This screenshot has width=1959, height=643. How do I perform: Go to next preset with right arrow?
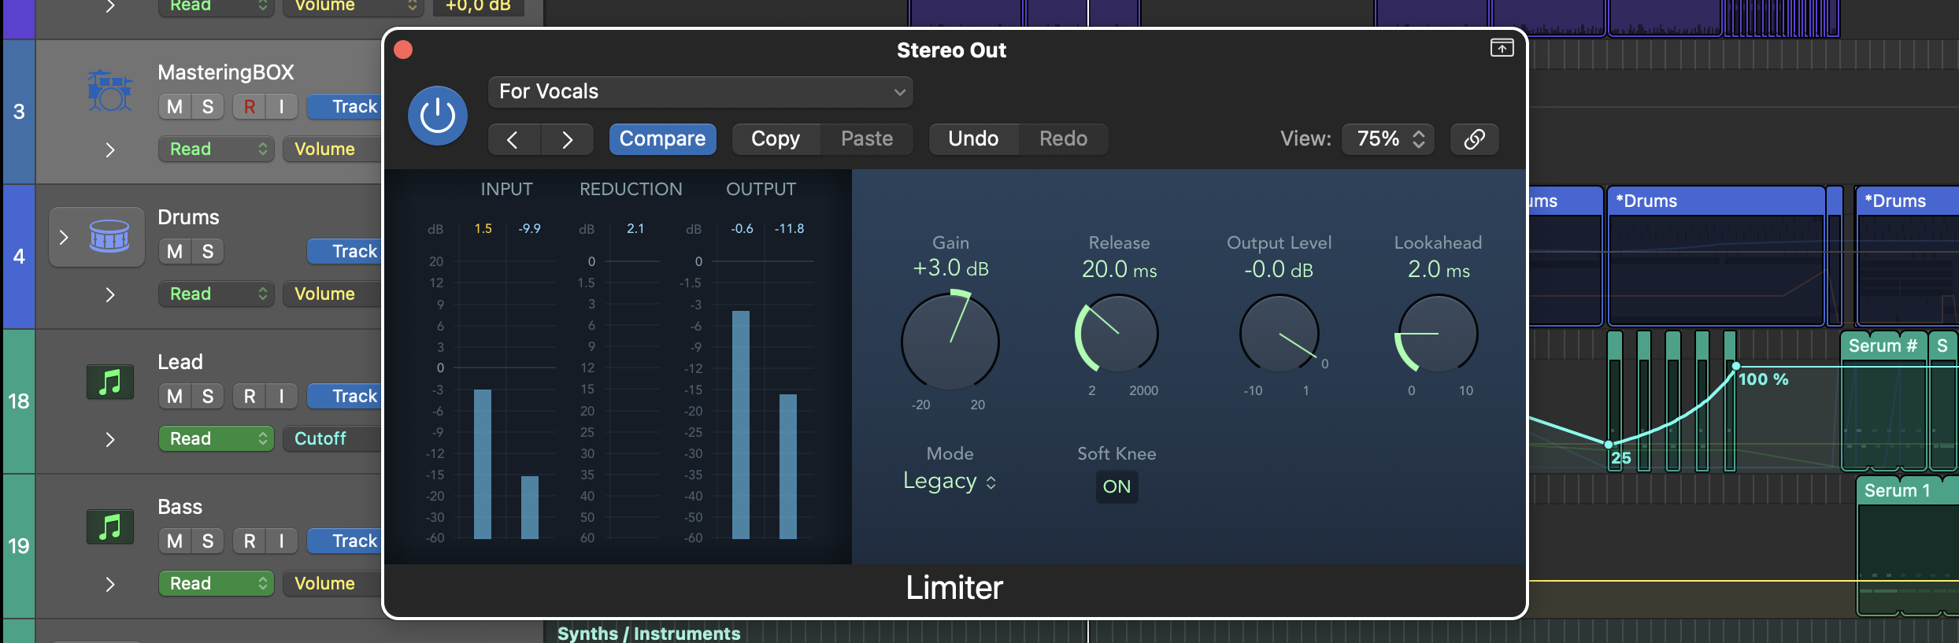pyautogui.click(x=567, y=139)
